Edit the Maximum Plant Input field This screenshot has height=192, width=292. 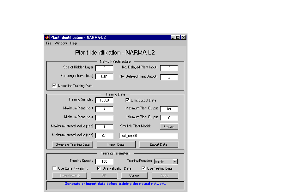[104, 109]
